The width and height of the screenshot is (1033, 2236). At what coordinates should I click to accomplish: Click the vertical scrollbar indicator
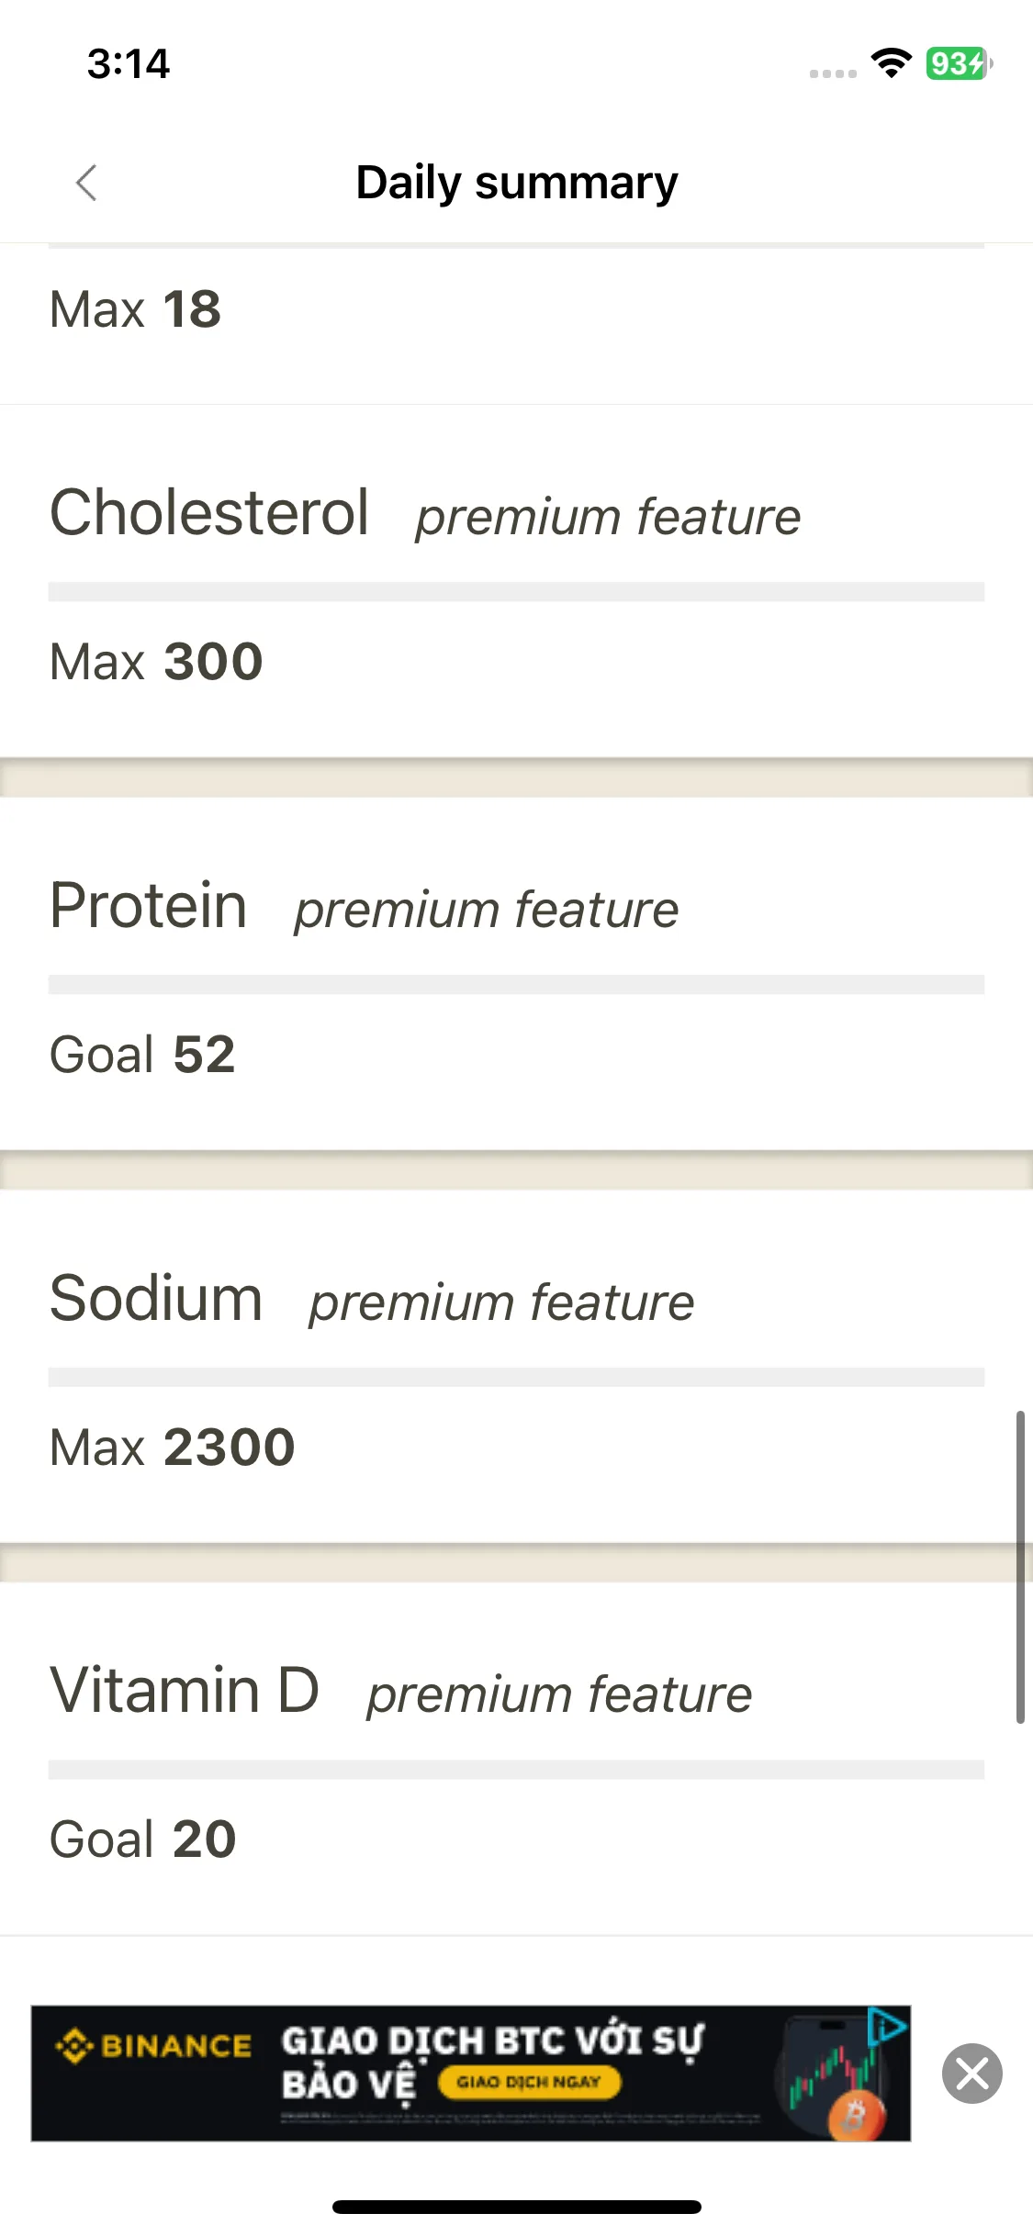pos(1020,1568)
